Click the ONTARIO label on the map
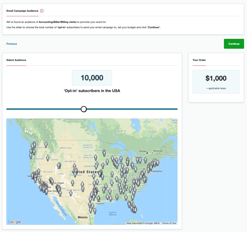This screenshot has width=247, height=232. [121, 131]
